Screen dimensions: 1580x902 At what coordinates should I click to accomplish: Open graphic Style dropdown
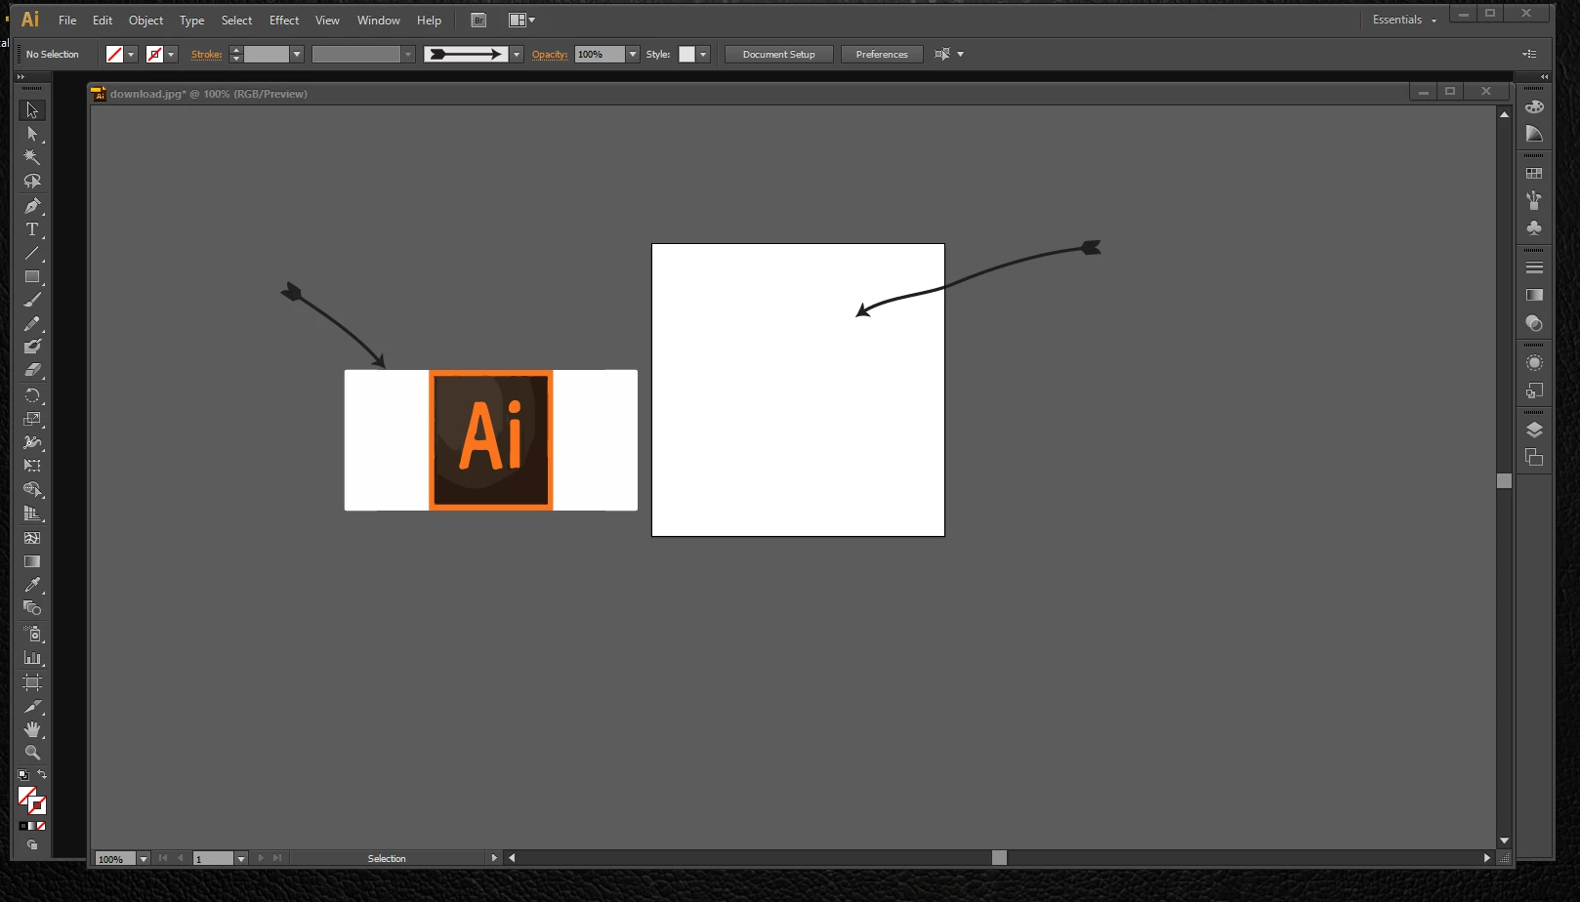pyautogui.click(x=703, y=55)
